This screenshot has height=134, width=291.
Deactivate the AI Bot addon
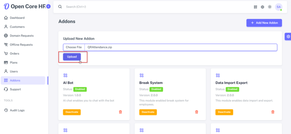click(x=72, y=112)
